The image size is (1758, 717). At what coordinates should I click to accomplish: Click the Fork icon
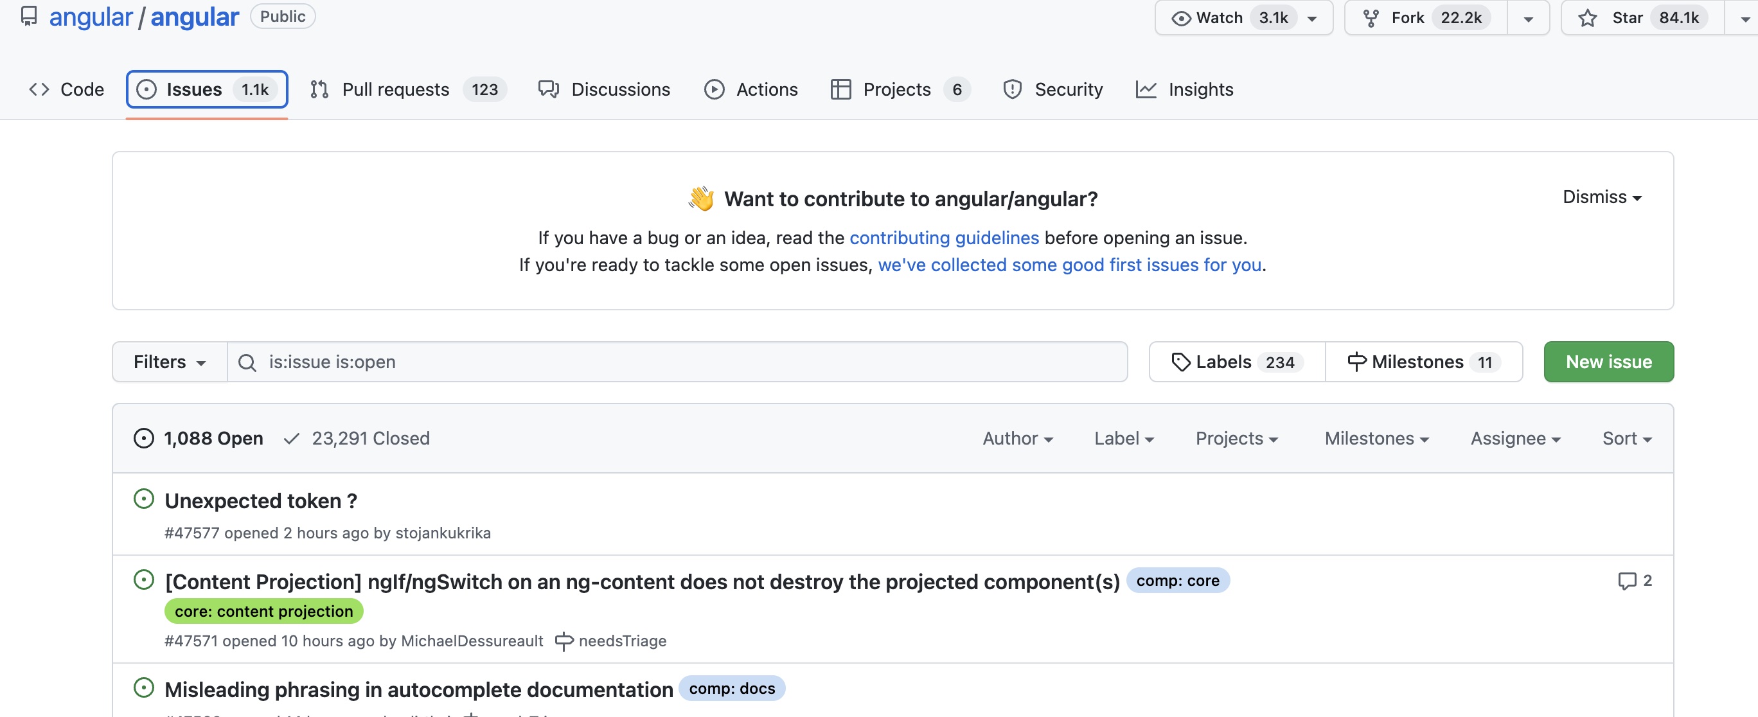1372,18
